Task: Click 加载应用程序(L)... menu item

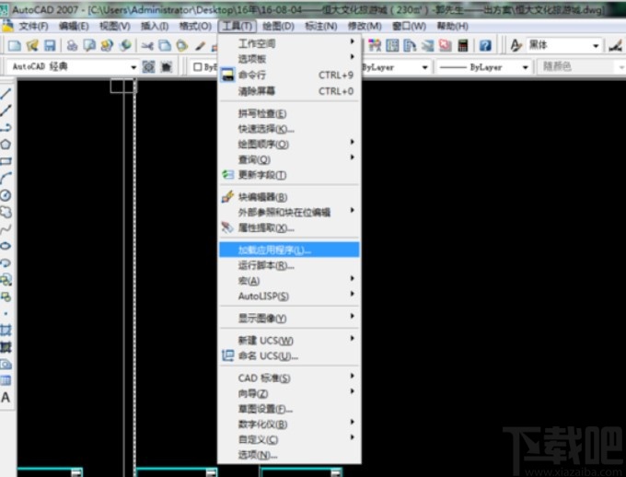Action: click(x=289, y=250)
